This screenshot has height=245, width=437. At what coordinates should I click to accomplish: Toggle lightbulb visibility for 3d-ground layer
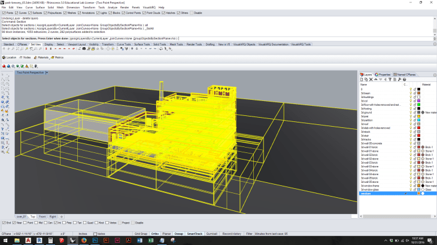click(x=410, y=112)
